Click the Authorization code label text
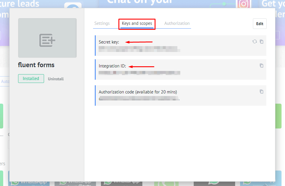The height and width of the screenshot is (186, 285). pyautogui.click(x=138, y=92)
